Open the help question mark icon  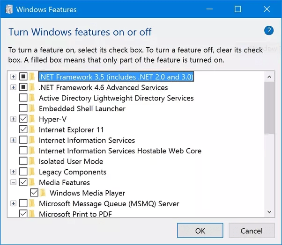coord(269,31)
